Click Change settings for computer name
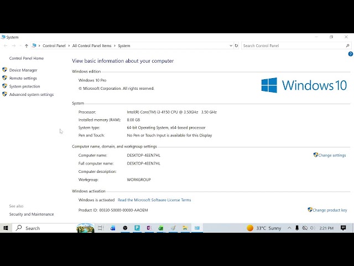This screenshot has height=266, width=354. 332,155
